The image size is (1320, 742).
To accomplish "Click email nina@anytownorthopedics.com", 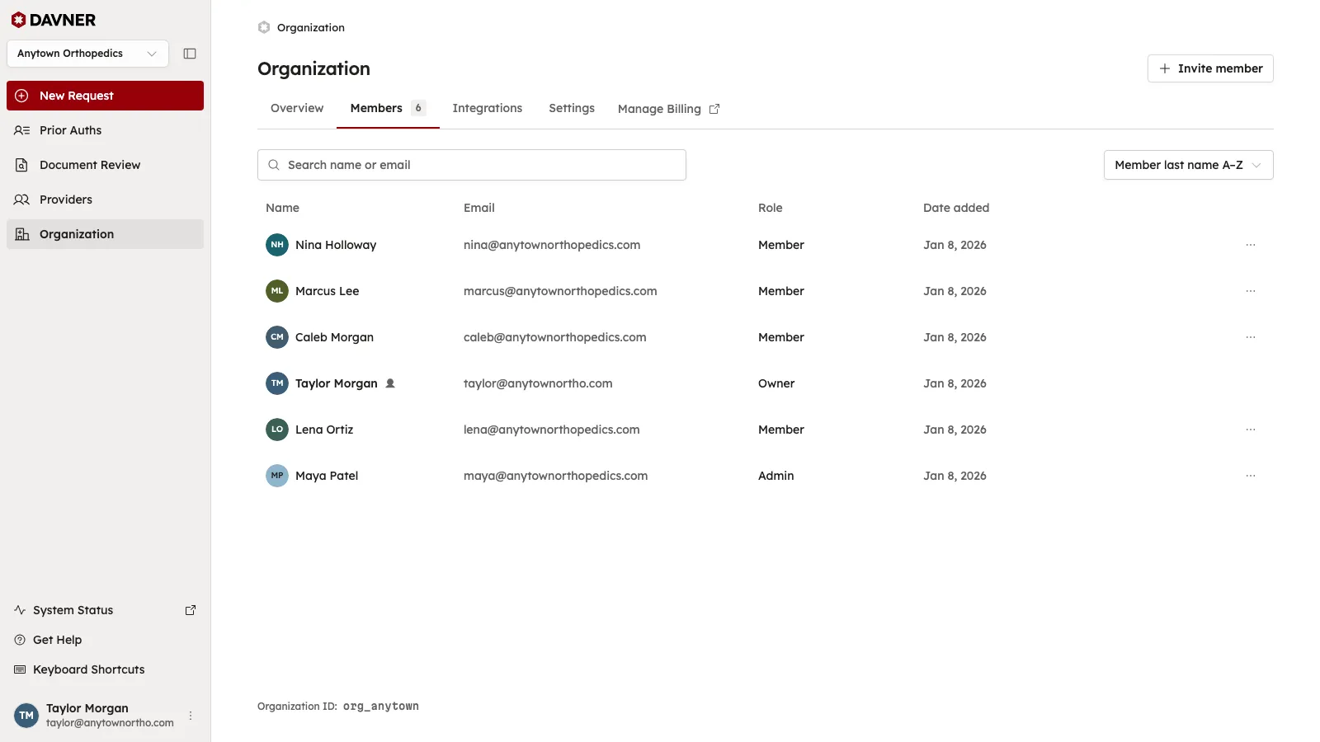I will click(x=552, y=245).
